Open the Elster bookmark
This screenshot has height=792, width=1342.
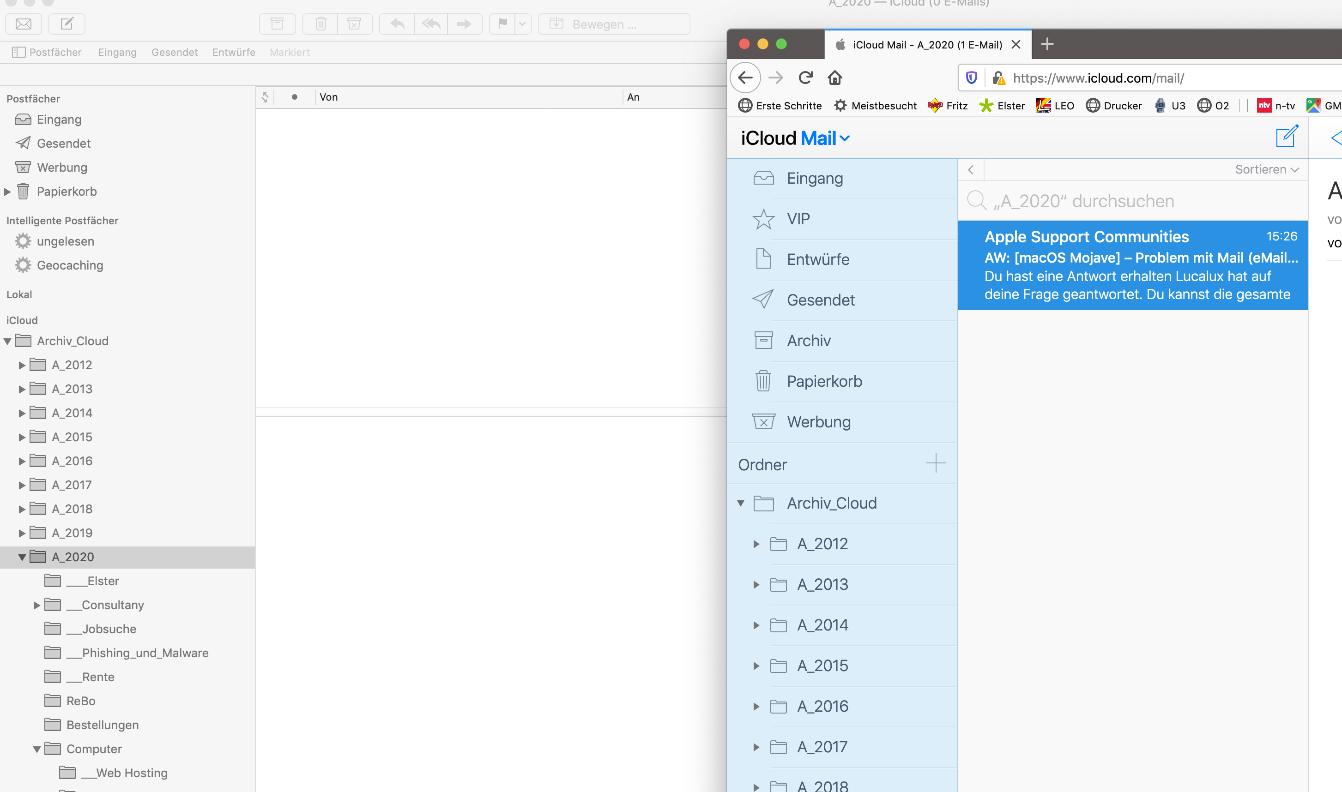pos(1003,106)
